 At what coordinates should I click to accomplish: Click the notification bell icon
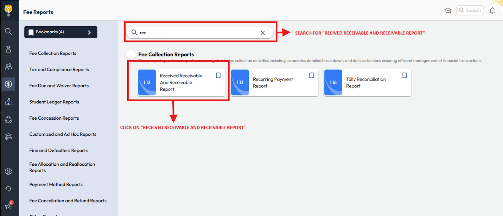[492, 11]
